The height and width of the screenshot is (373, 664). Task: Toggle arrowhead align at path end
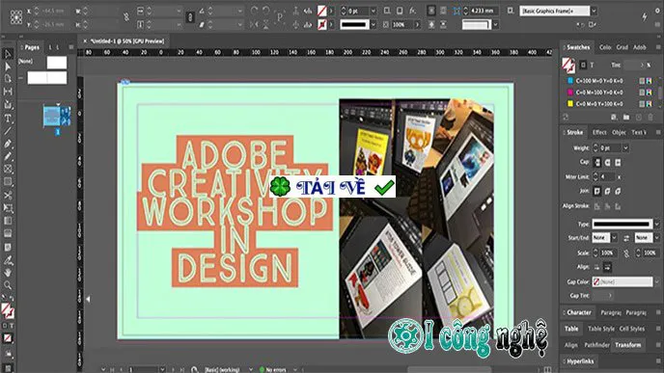(607, 267)
